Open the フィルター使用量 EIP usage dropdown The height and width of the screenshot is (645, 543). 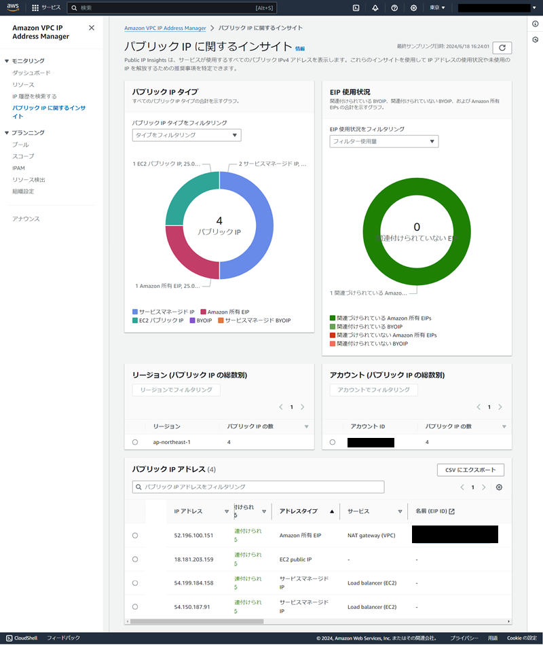coord(384,141)
